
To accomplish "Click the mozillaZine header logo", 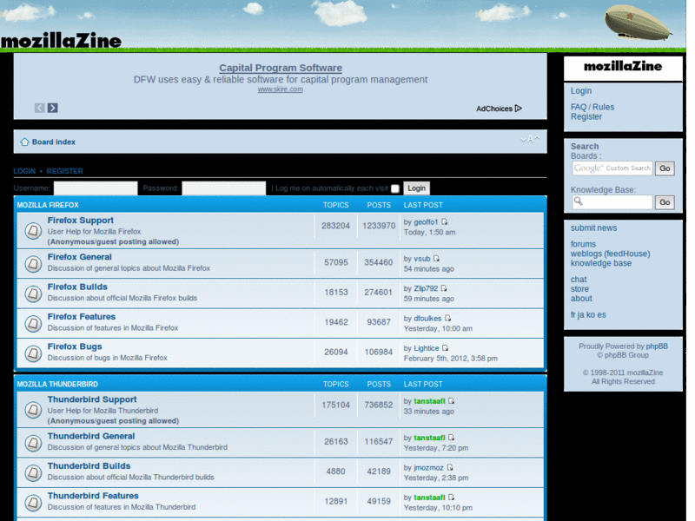I will [x=61, y=41].
